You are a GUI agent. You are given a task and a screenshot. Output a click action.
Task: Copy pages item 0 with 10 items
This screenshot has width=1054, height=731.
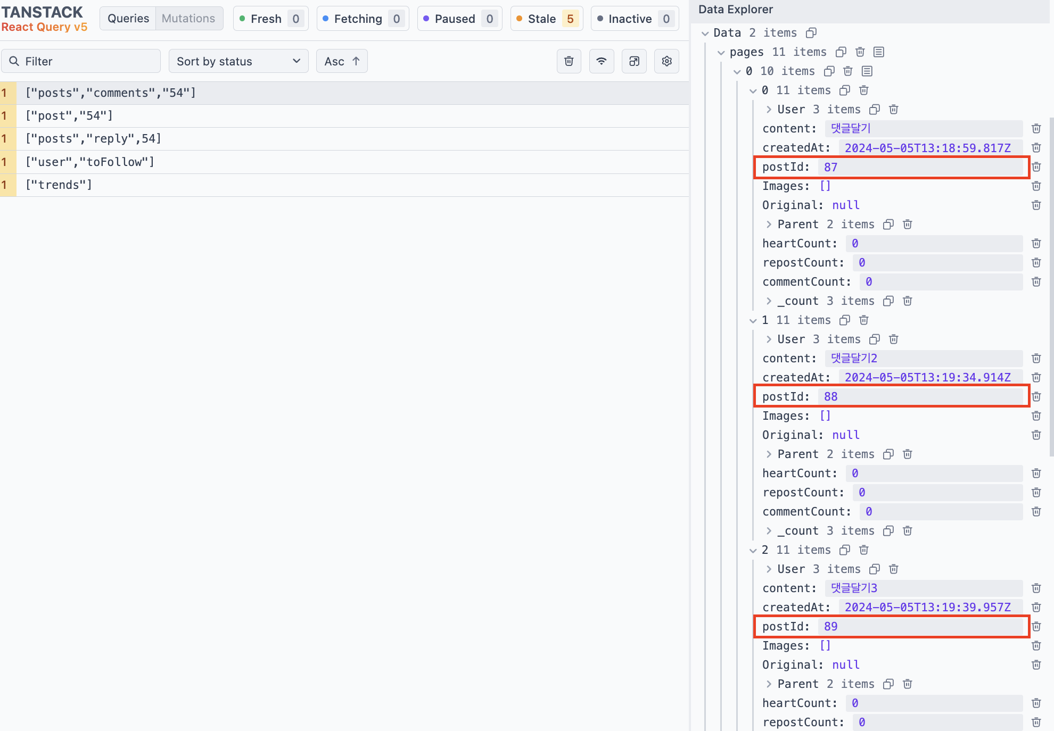click(829, 71)
